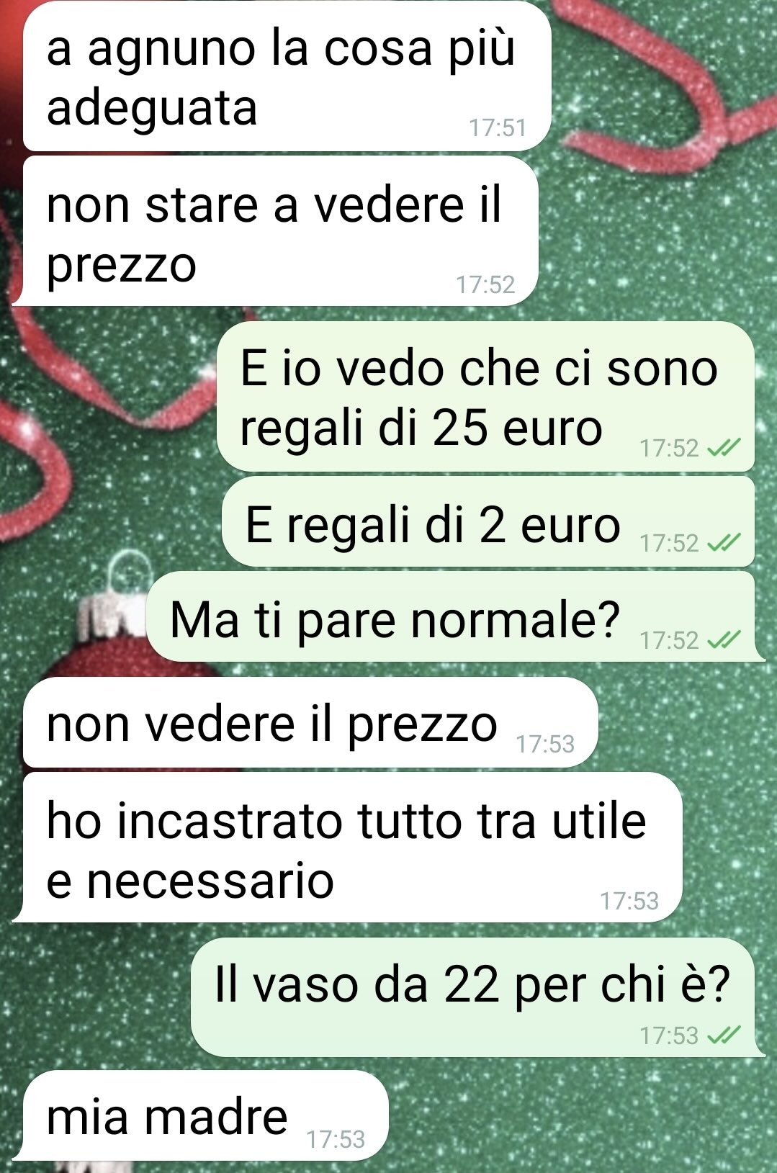Image resolution: width=777 pixels, height=1173 pixels.
Task: Select the 'E regali di 2 euro' message
Action: point(488,522)
